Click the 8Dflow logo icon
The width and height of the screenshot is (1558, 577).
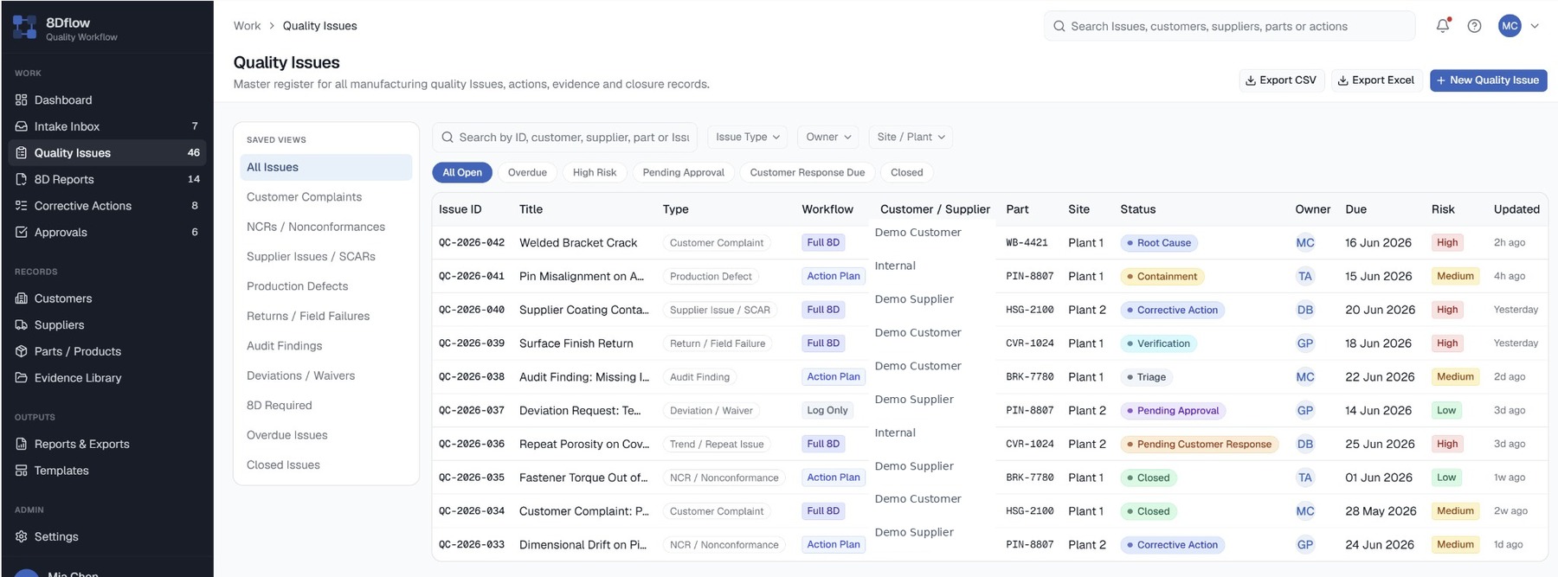pyautogui.click(x=24, y=28)
